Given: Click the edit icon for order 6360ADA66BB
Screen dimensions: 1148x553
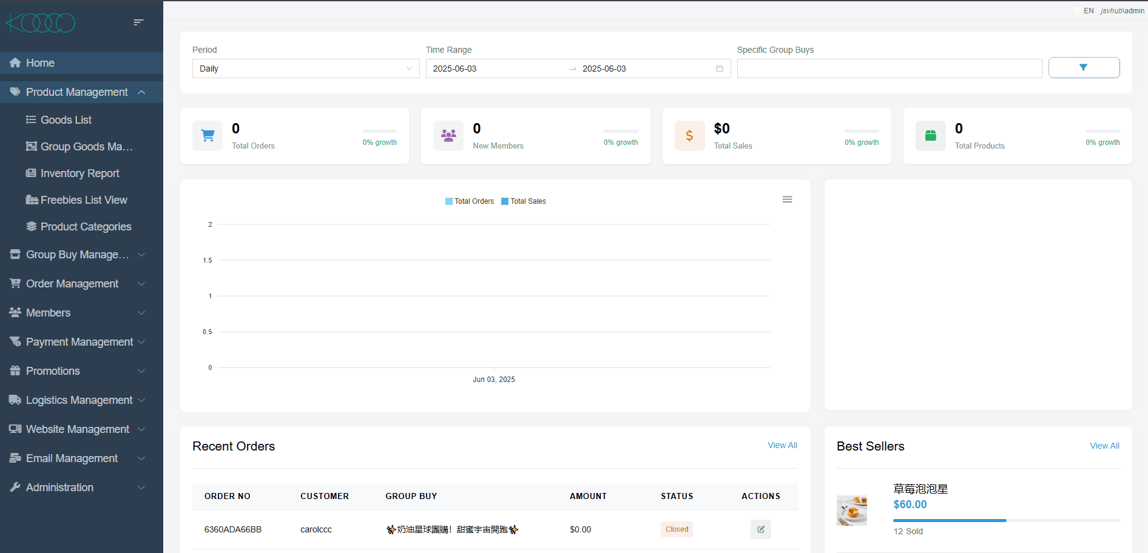Looking at the screenshot, I should pos(760,529).
